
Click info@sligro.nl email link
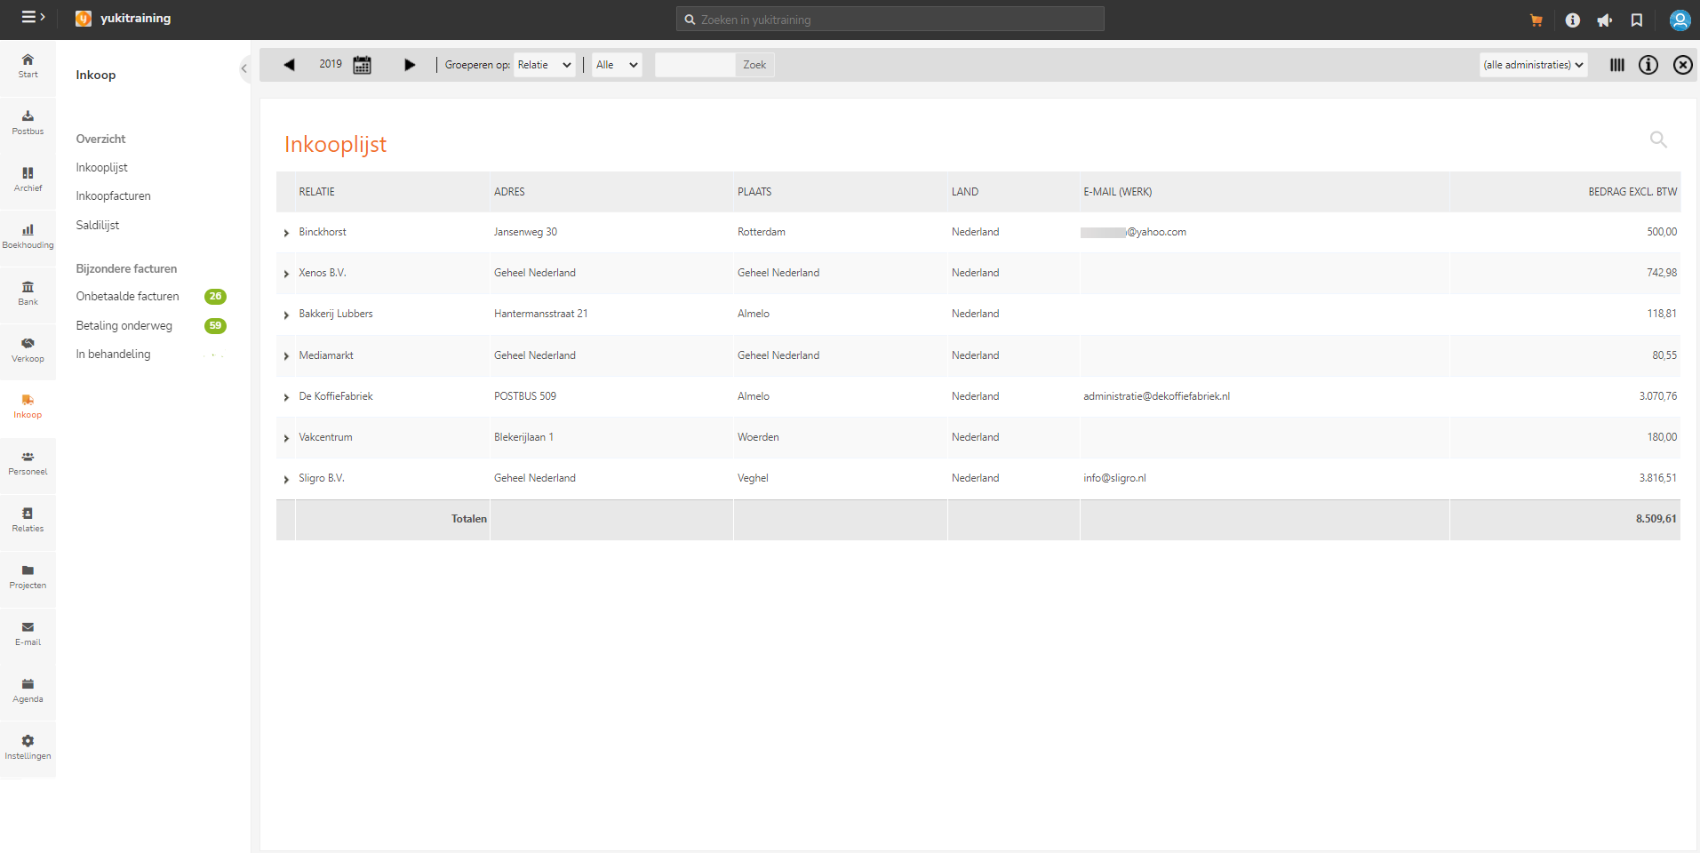(x=1114, y=478)
